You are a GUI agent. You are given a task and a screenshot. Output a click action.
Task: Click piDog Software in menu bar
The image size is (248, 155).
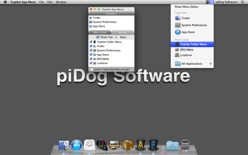(x=226, y=2)
